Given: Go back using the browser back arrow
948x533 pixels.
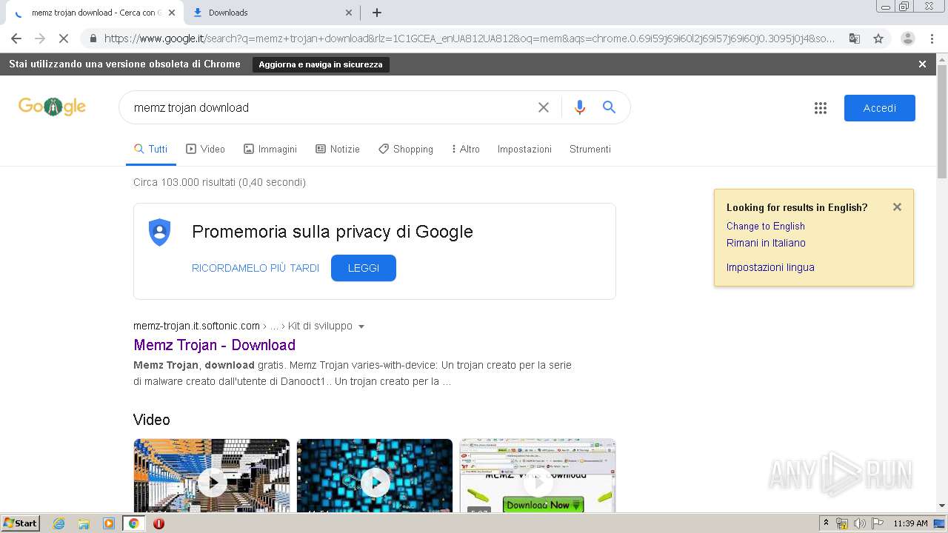Looking at the screenshot, I should (16, 38).
